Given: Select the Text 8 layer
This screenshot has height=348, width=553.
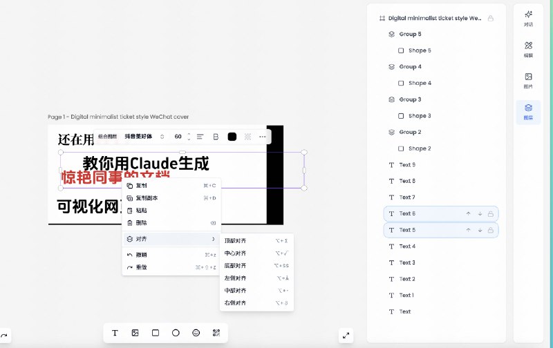Looking at the screenshot, I should pos(441,181).
